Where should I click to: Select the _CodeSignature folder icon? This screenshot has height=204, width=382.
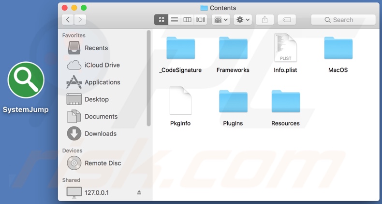[180, 48]
